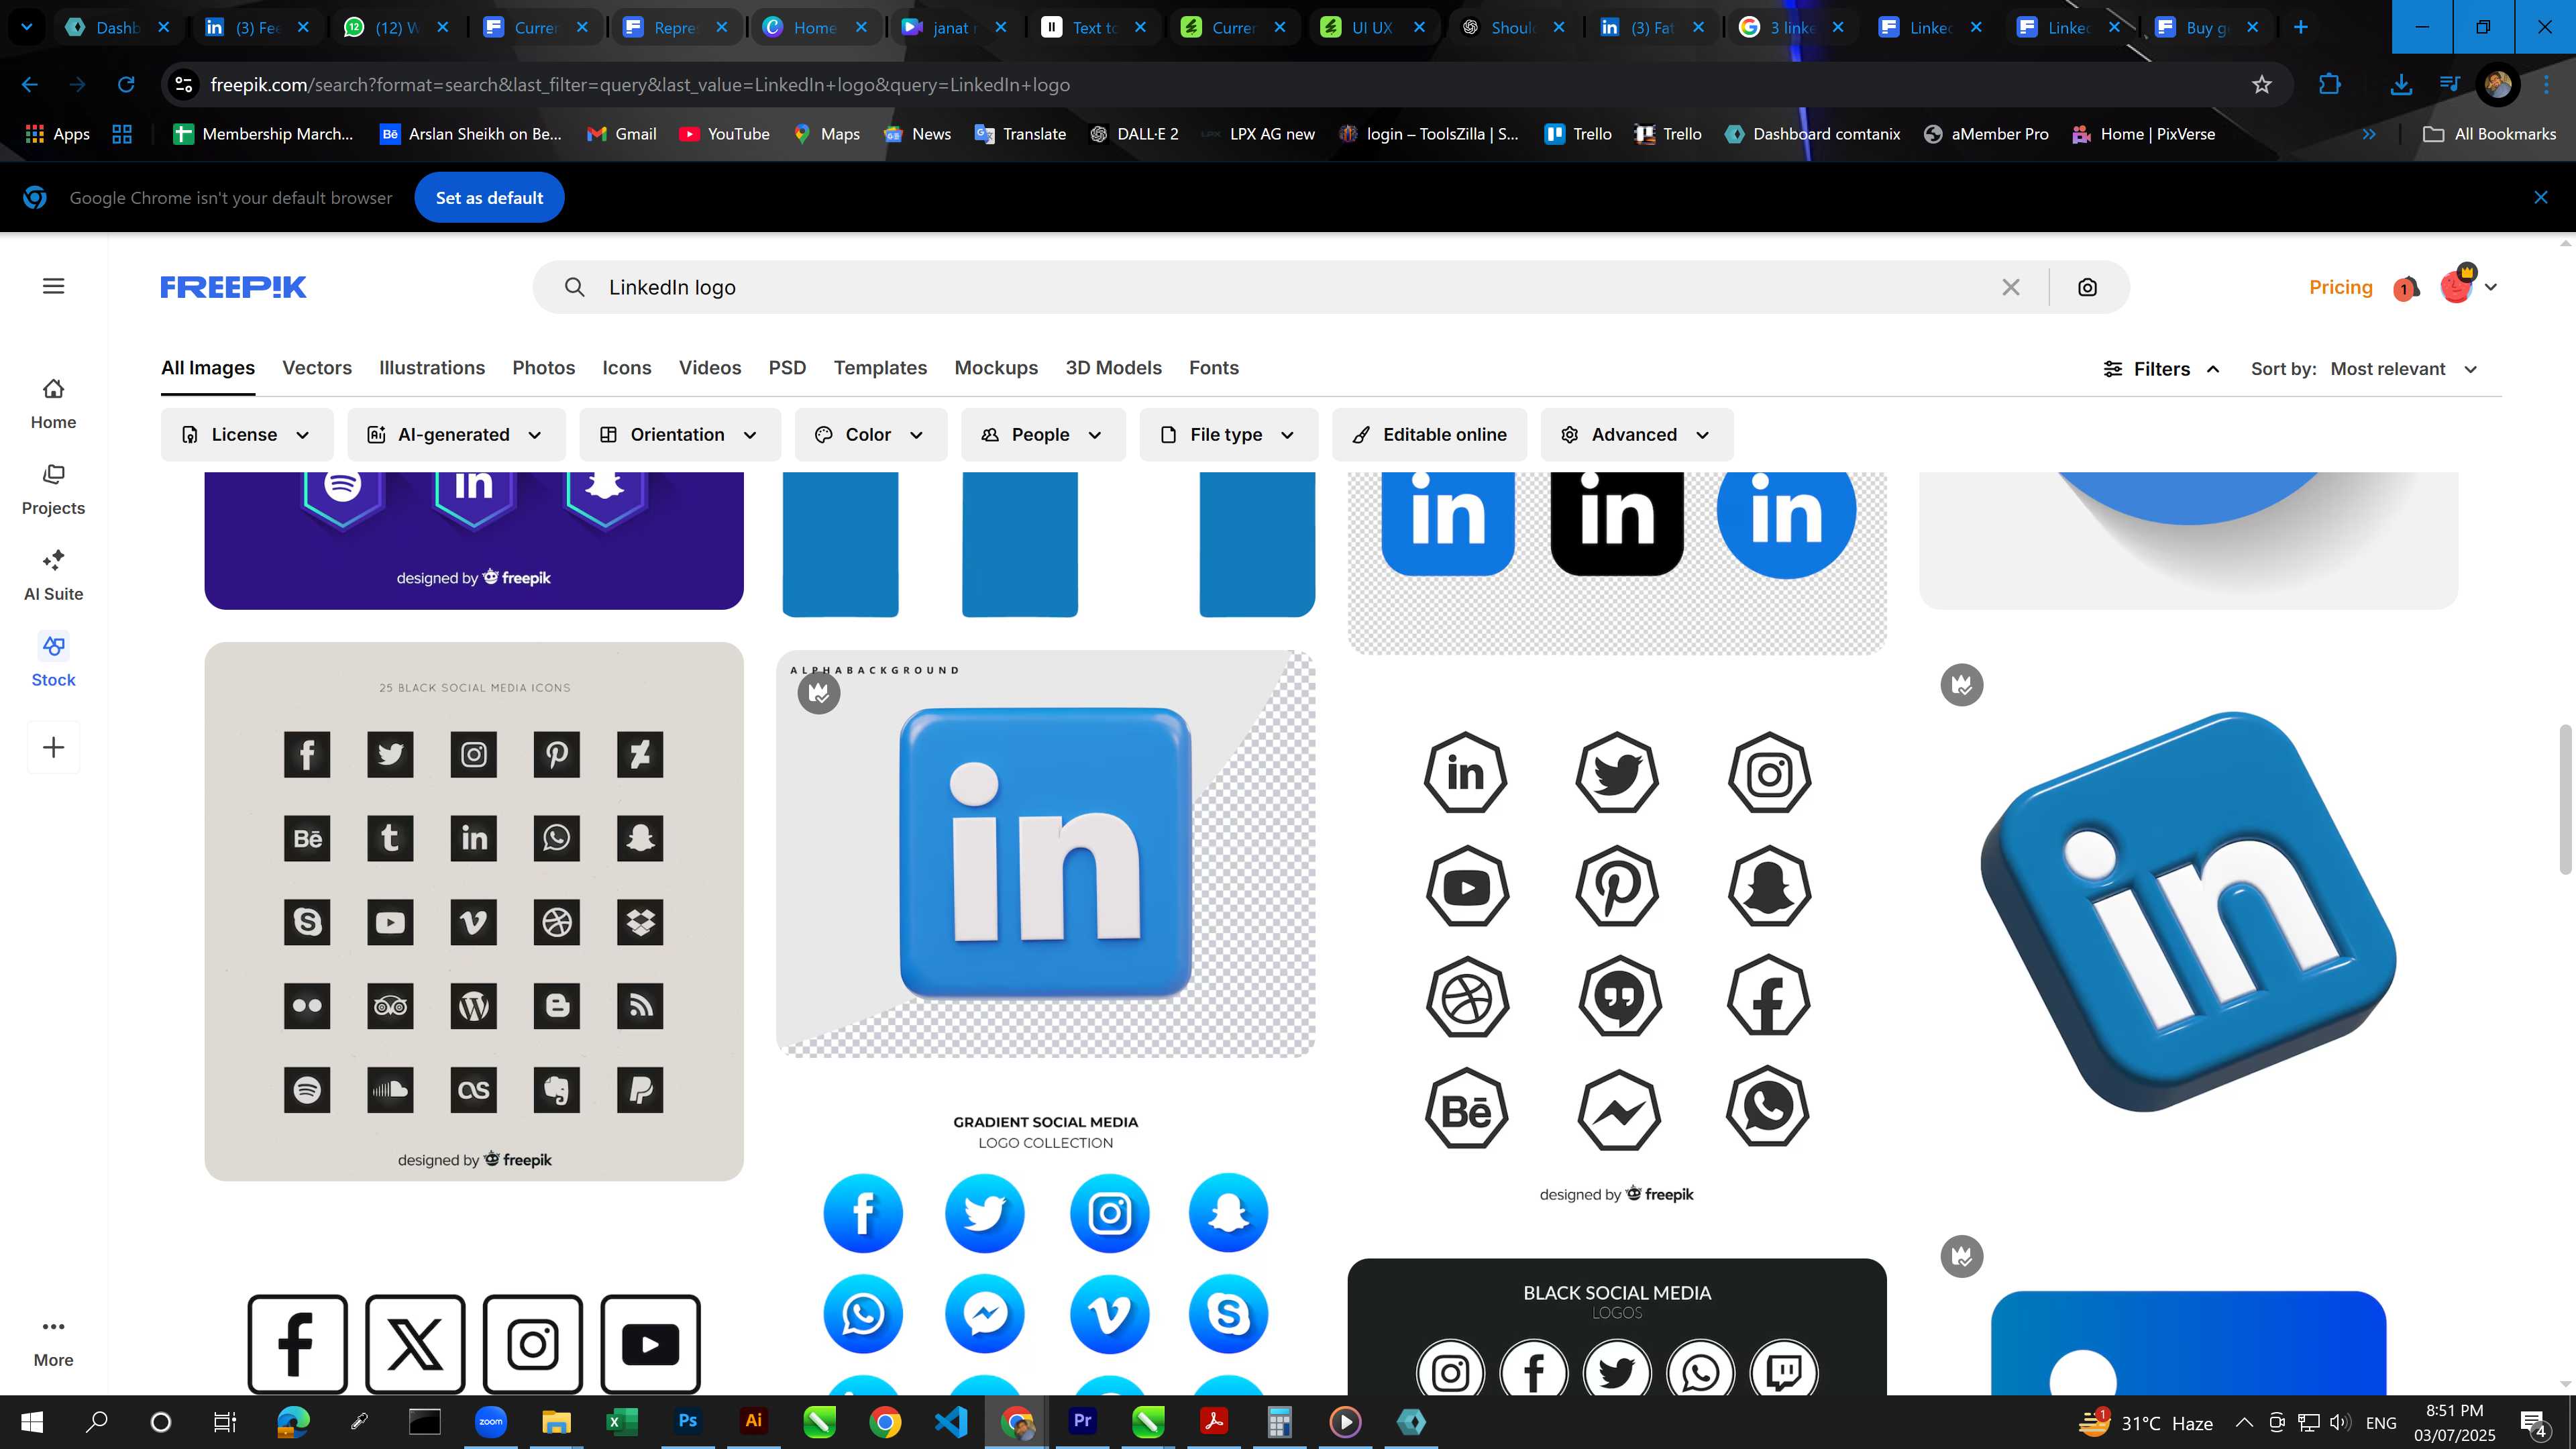Open new browser tab

(2301, 27)
